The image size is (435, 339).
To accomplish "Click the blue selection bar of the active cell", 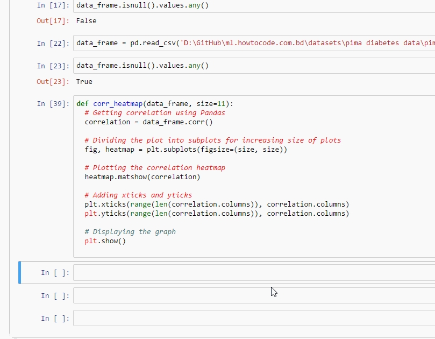I will tap(20, 272).
